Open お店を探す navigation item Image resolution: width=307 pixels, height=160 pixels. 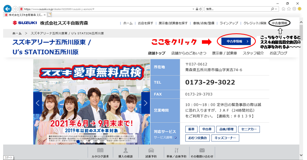point(146,23)
